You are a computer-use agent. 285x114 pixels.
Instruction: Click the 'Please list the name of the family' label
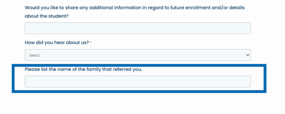click(83, 69)
